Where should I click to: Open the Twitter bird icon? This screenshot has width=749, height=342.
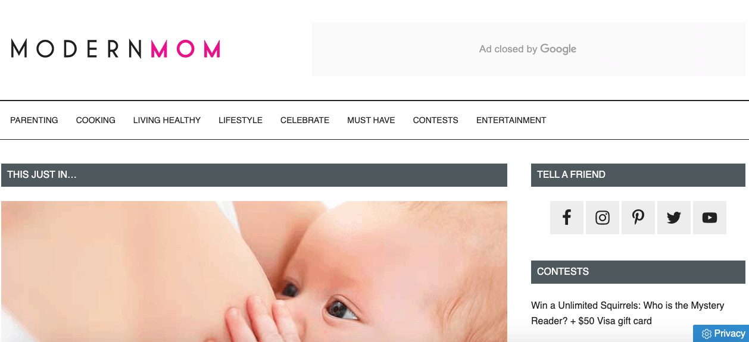[x=674, y=218]
